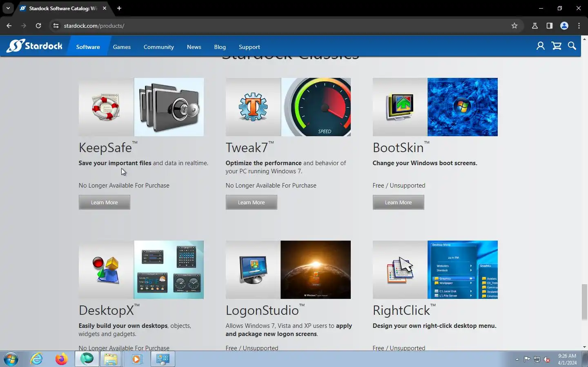This screenshot has width=588, height=367.
Task: Open the Community nav menu
Action: coord(159,47)
